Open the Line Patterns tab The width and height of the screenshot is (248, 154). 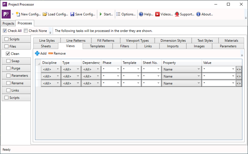76,41
